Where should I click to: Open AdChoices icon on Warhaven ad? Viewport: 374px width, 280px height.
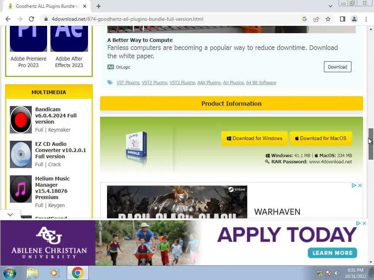pos(354,185)
